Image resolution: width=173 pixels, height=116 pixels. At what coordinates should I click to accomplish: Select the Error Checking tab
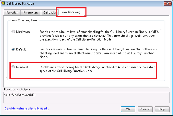[71, 12]
